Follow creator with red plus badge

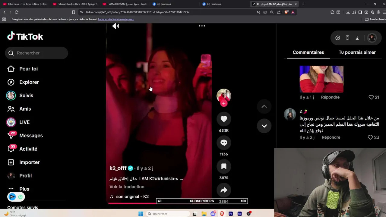pyautogui.click(x=224, y=103)
